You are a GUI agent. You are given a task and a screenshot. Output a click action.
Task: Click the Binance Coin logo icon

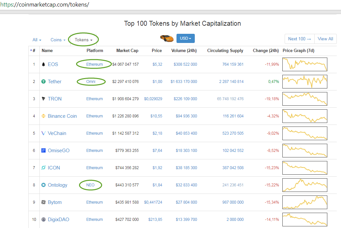tap(43, 116)
